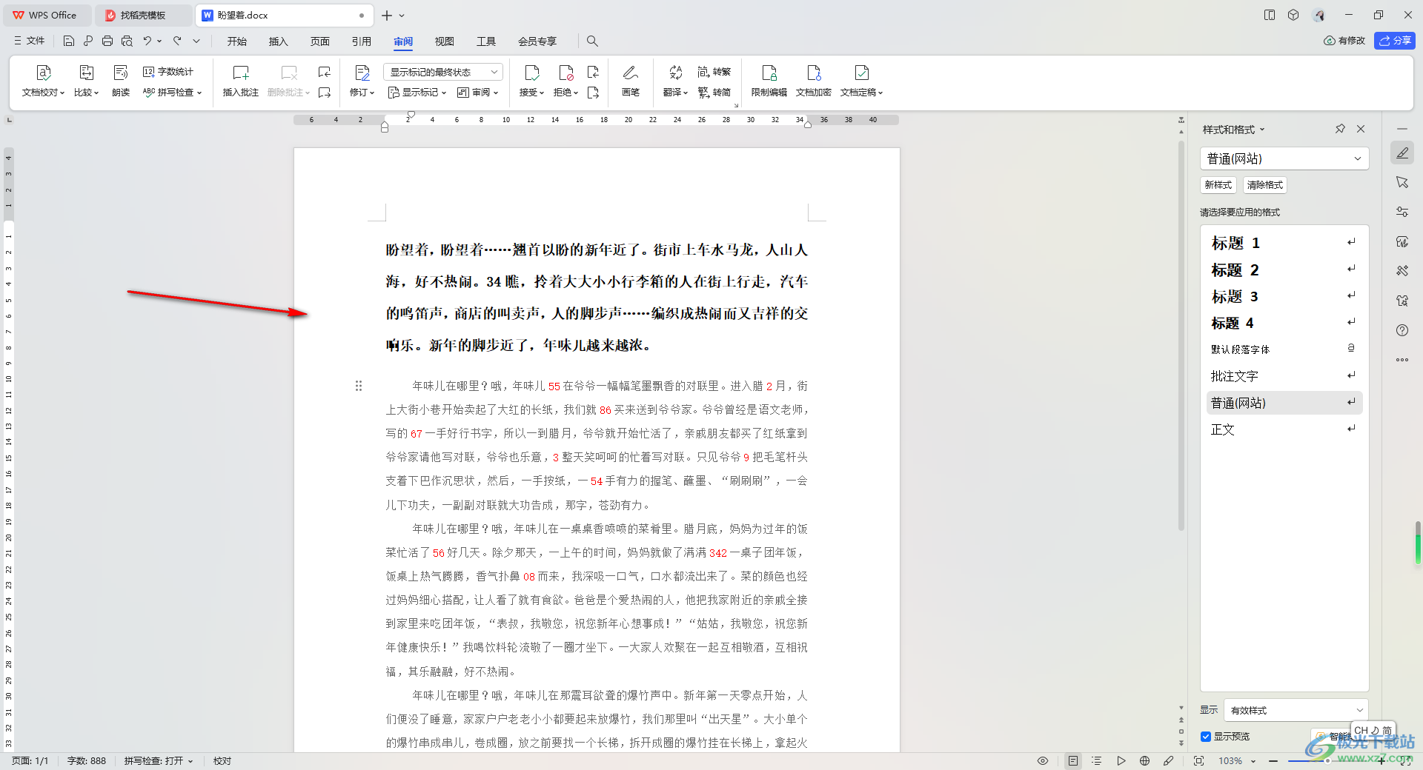Viewport: 1423px width, 770px height.
Task: Click the 文档校对 document proofing icon
Action: [x=43, y=73]
